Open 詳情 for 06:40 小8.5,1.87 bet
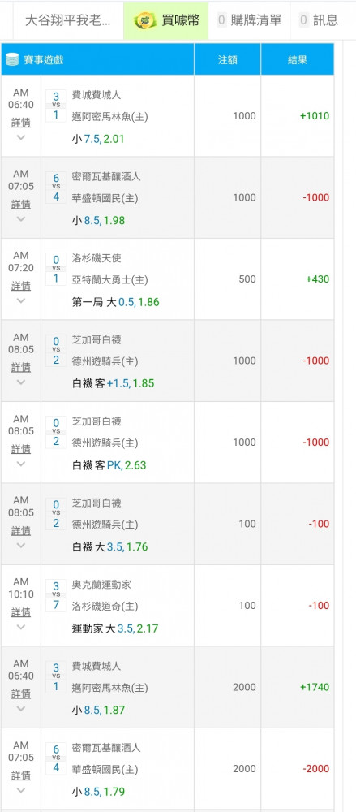Screen dimensions: 356x812 [x=21, y=694]
